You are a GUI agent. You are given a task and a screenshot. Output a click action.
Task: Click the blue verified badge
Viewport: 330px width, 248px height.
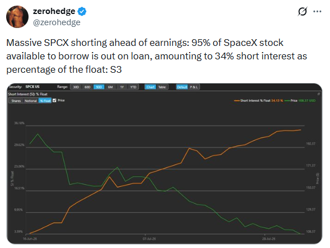click(x=82, y=11)
